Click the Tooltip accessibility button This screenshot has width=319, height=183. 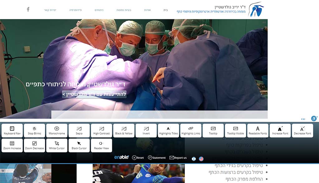pos(213,131)
